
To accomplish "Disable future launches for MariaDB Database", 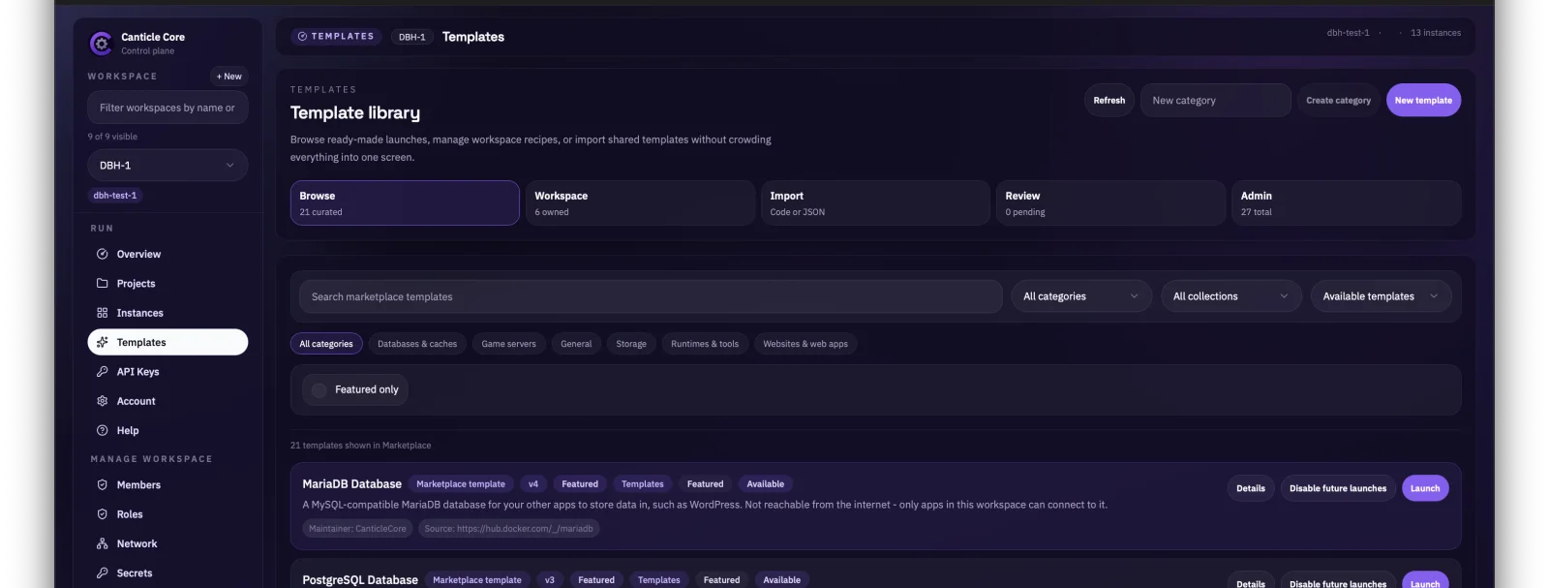I will coord(1338,488).
